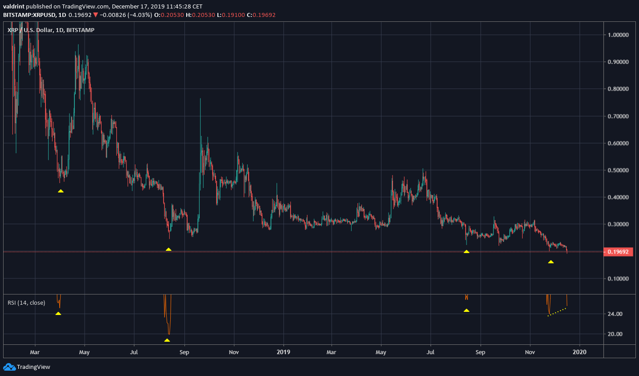Click the yellow triangle in the RSI panel
The width and height of the screenshot is (639, 376).
click(58, 314)
